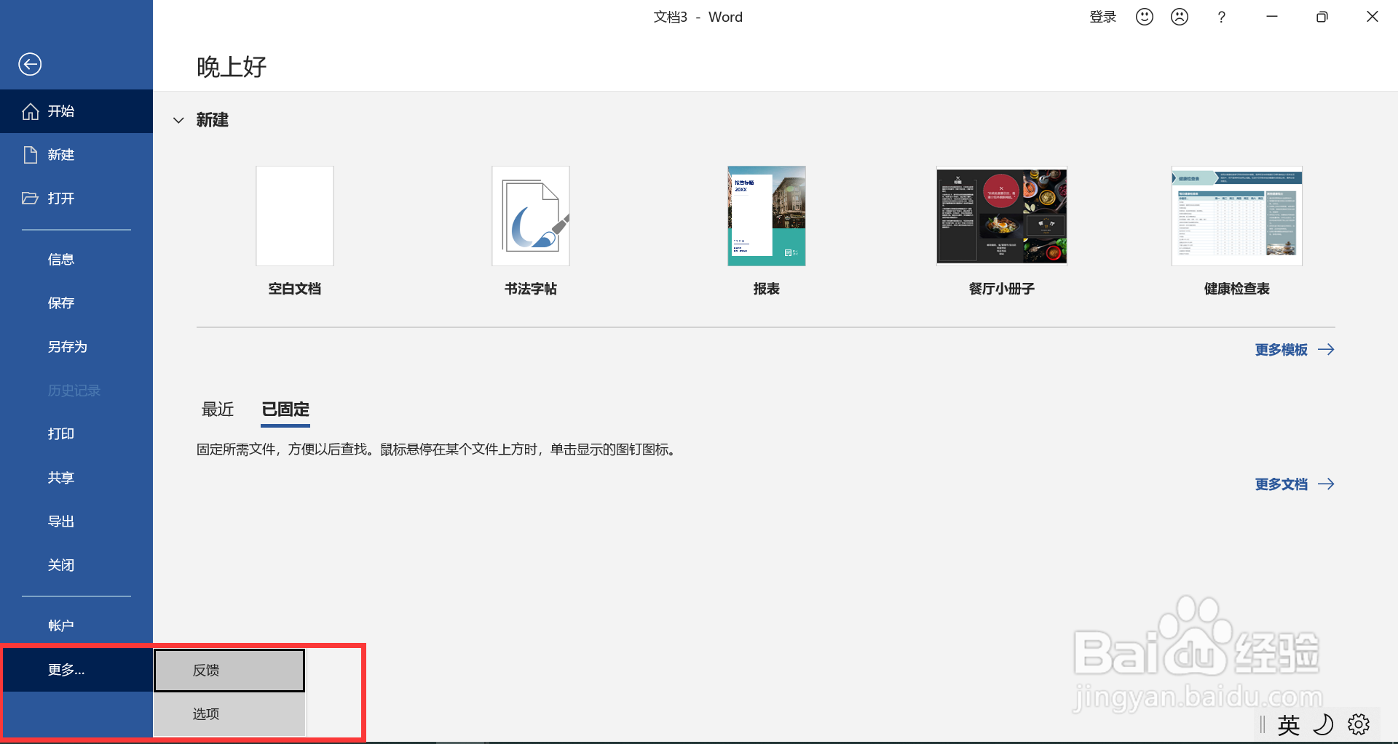Click the moon icon in the IME bar
Image resolution: width=1398 pixels, height=744 pixels.
[1323, 724]
